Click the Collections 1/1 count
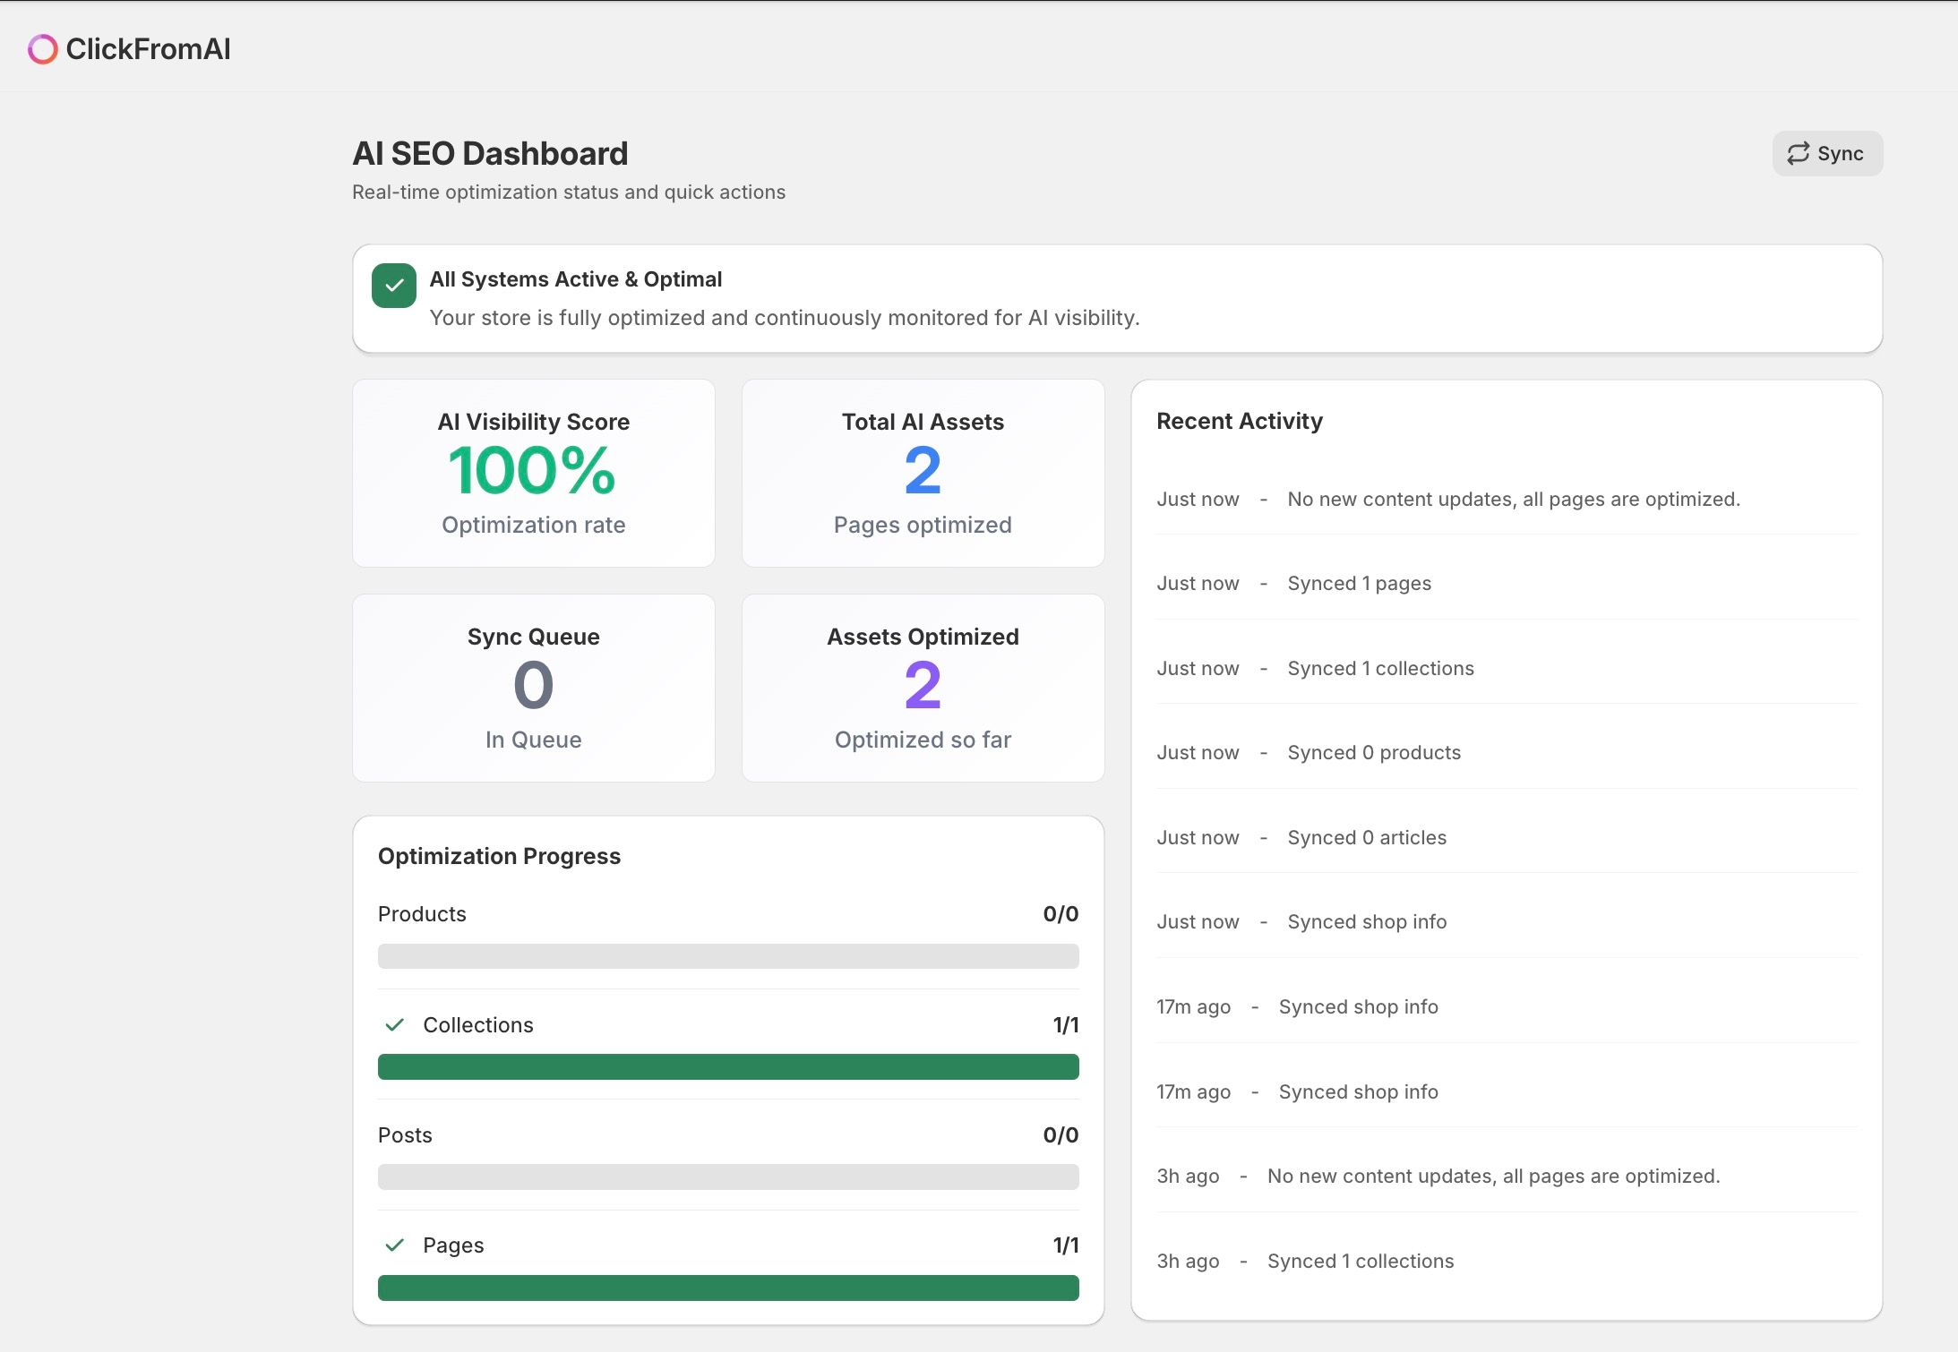The height and width of the screenshot is (1352, 1958). [x=1066, y=1025]
